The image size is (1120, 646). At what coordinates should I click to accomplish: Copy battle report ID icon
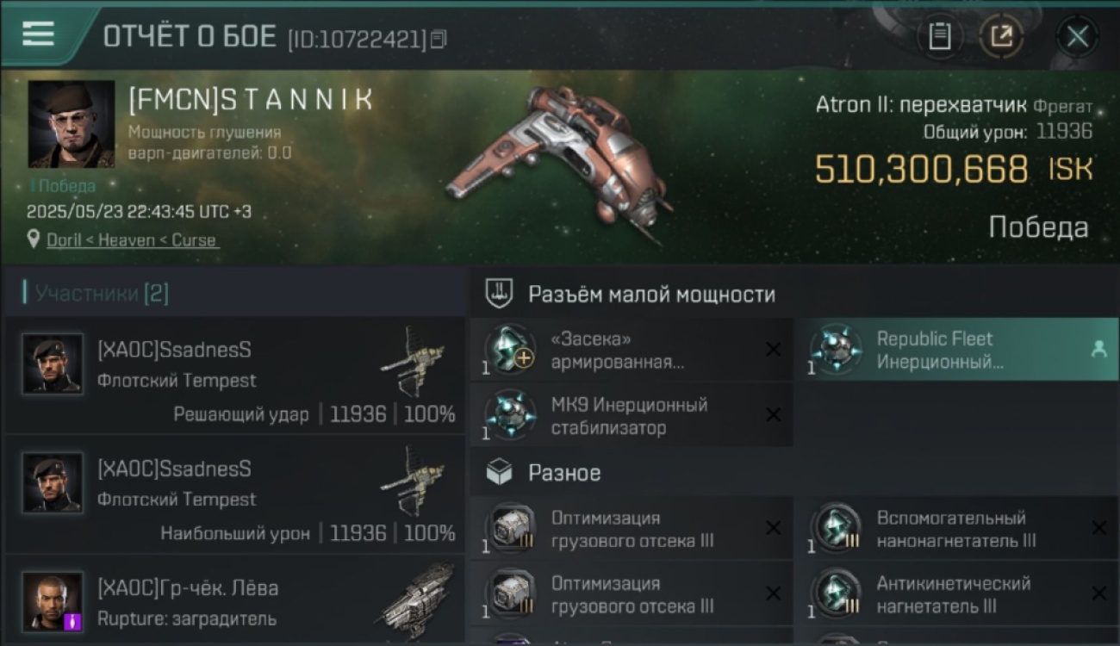click(x=439, y=39)
